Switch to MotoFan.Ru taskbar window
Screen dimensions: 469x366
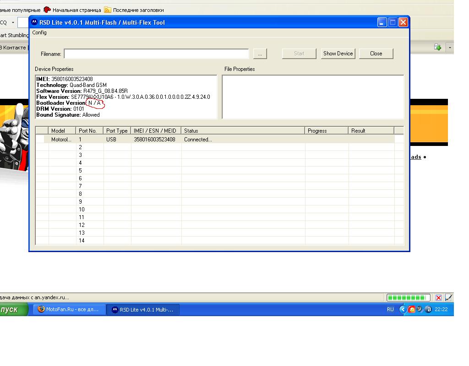70,310
